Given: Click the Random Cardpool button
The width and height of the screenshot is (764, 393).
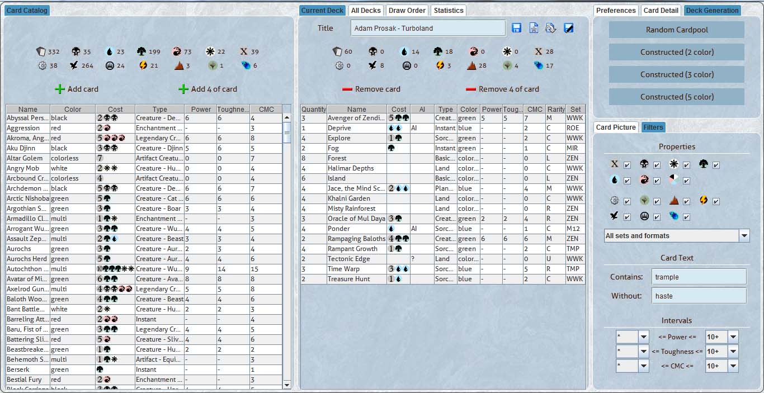Looking at the screenshot, I should click(x=676, y=30).
